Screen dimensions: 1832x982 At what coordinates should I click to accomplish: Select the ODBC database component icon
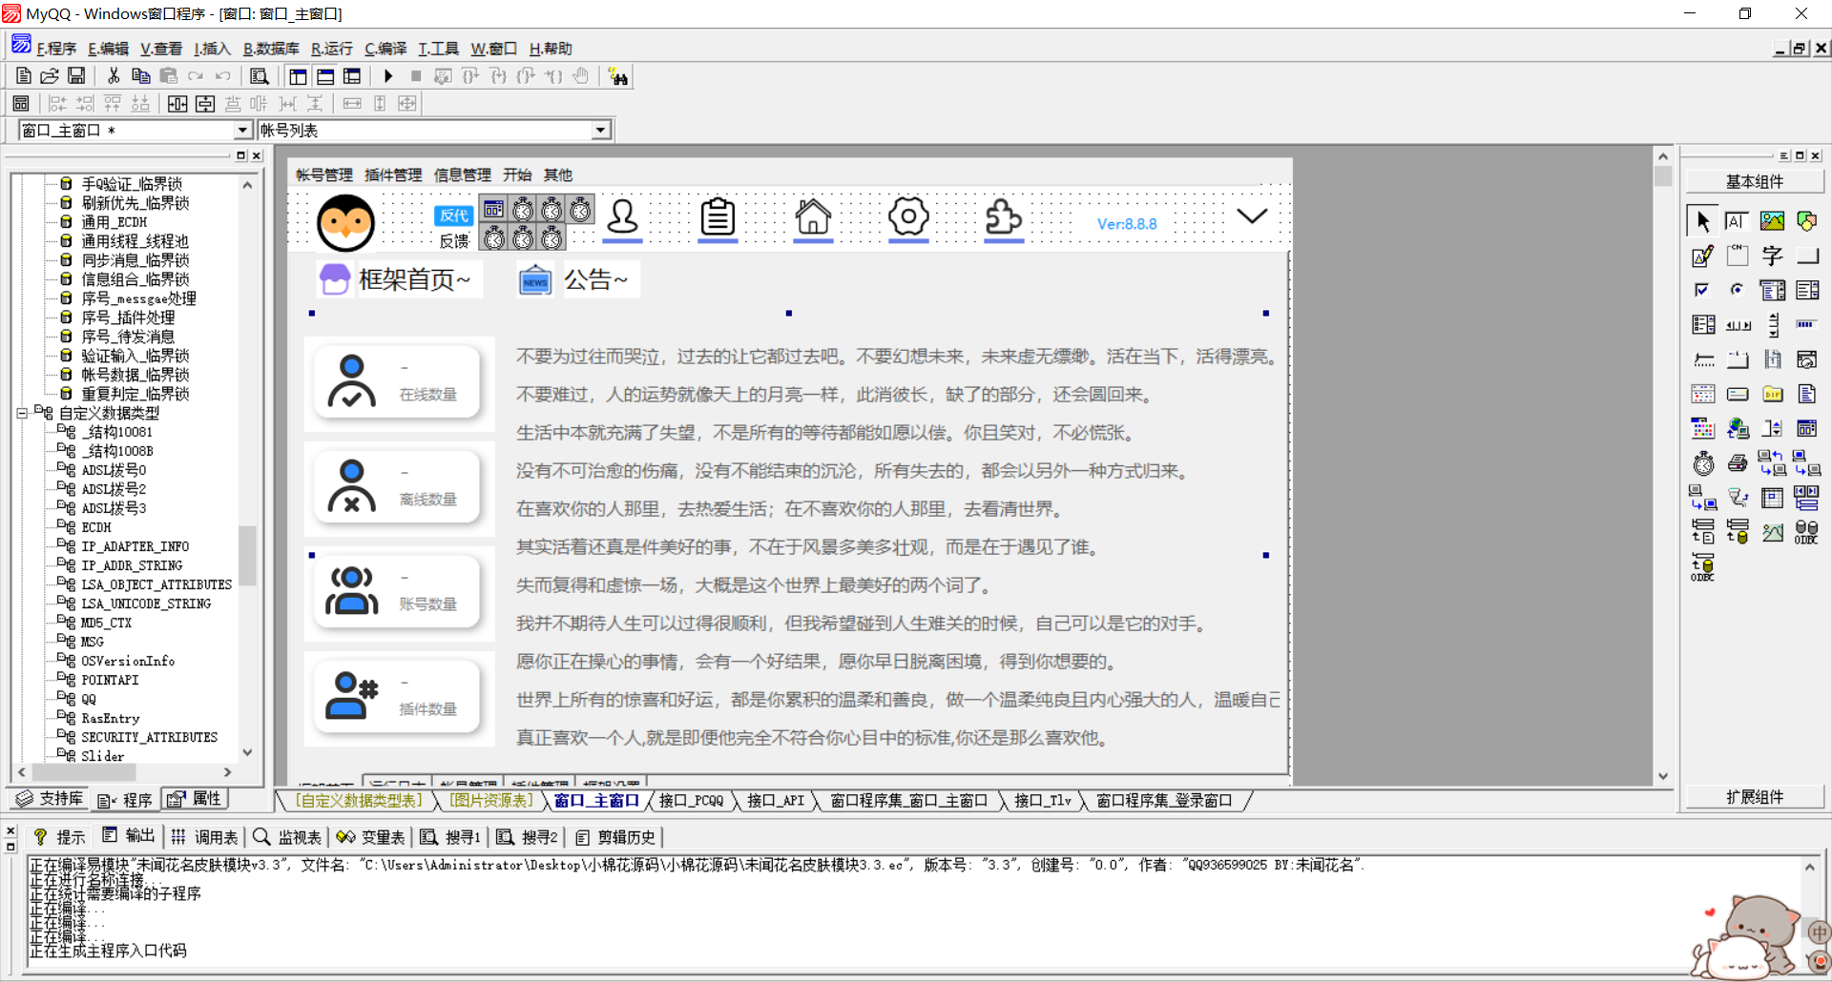[x=1807, y=533]
